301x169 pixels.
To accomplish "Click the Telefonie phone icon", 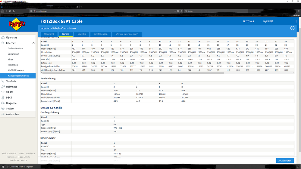I will (x=3, y=81).
